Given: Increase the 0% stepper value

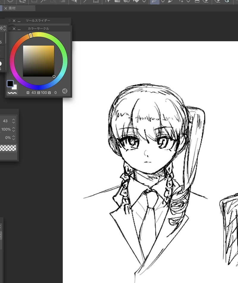Looking at the screenshot, I should coord(14,136).
